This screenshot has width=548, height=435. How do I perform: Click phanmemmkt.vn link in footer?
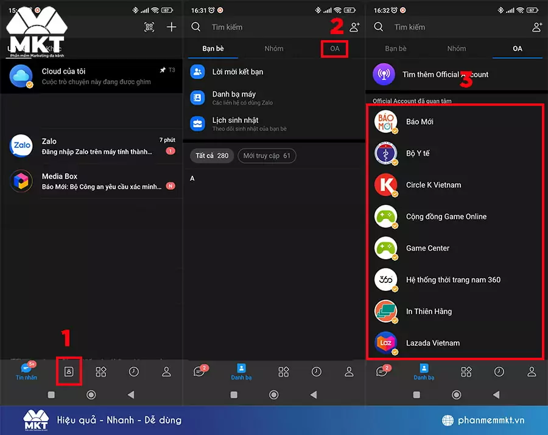(491, 420)
